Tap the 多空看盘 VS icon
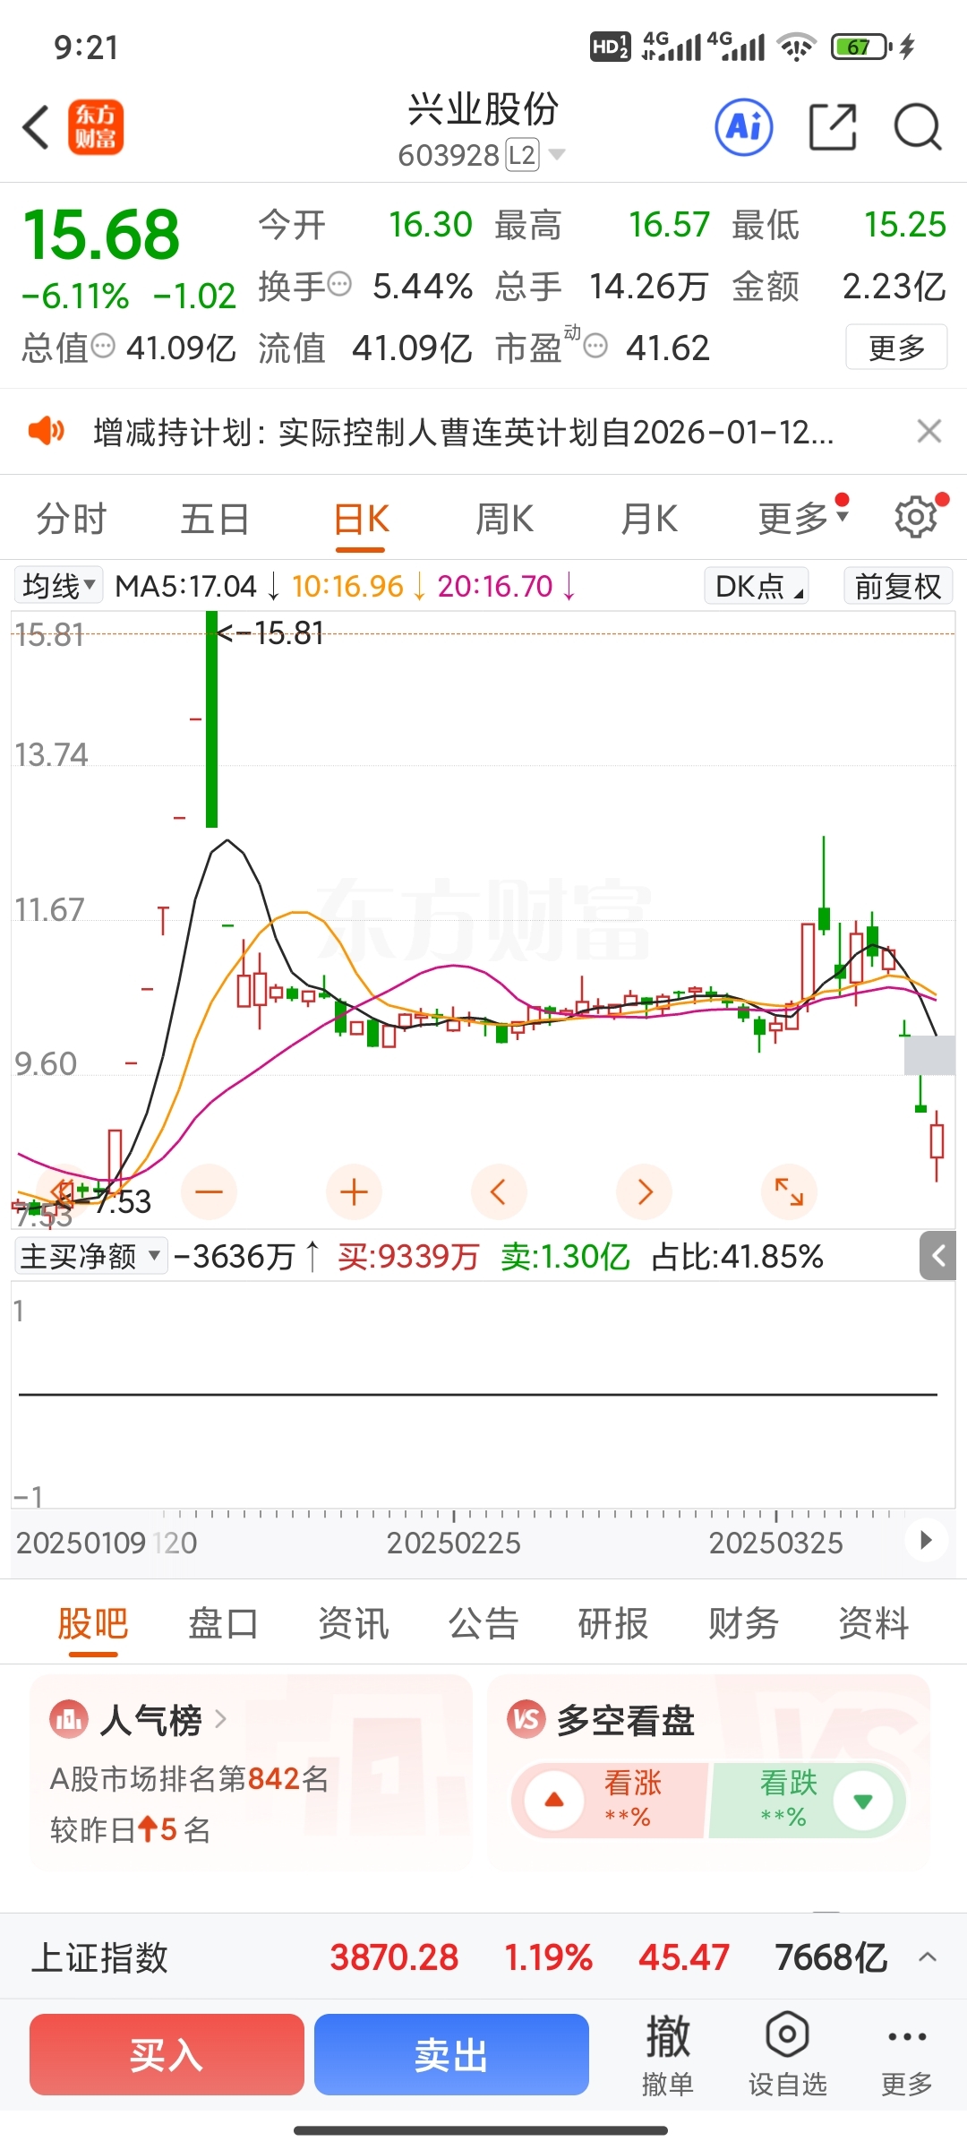Screen dimensions: 967x2150 pyautogui.click(x=526, y=1719)
